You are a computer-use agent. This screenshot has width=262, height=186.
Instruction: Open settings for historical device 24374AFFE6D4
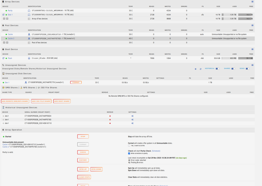[x=132, y=116]
